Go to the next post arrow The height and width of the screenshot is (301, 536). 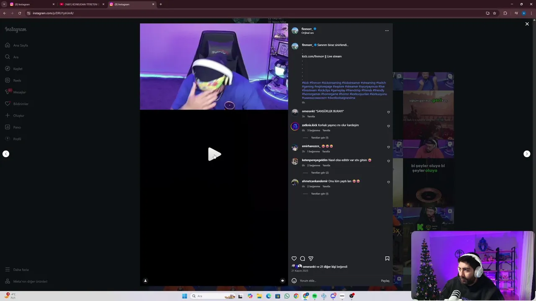527,154
